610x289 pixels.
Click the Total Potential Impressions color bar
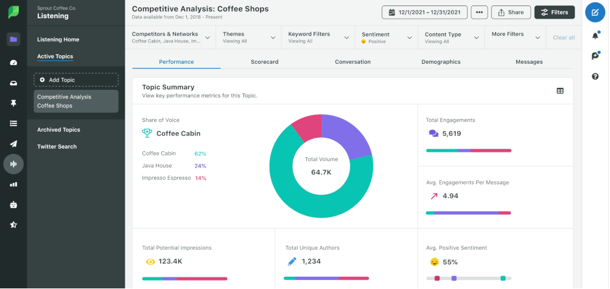185,279
